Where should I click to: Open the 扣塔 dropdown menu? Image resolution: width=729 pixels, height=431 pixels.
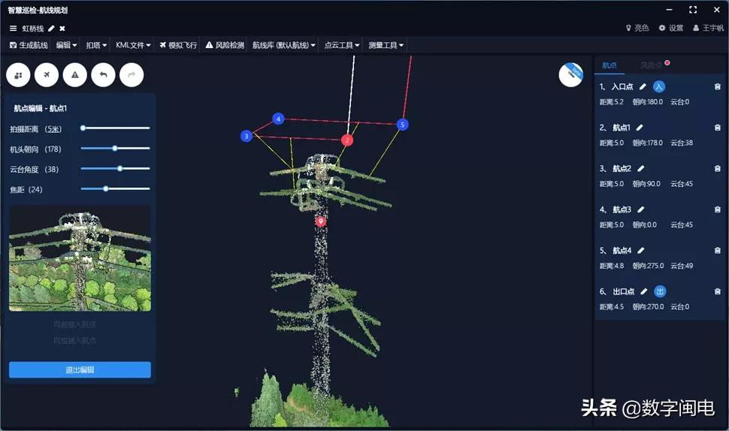[x=96, y=45]
